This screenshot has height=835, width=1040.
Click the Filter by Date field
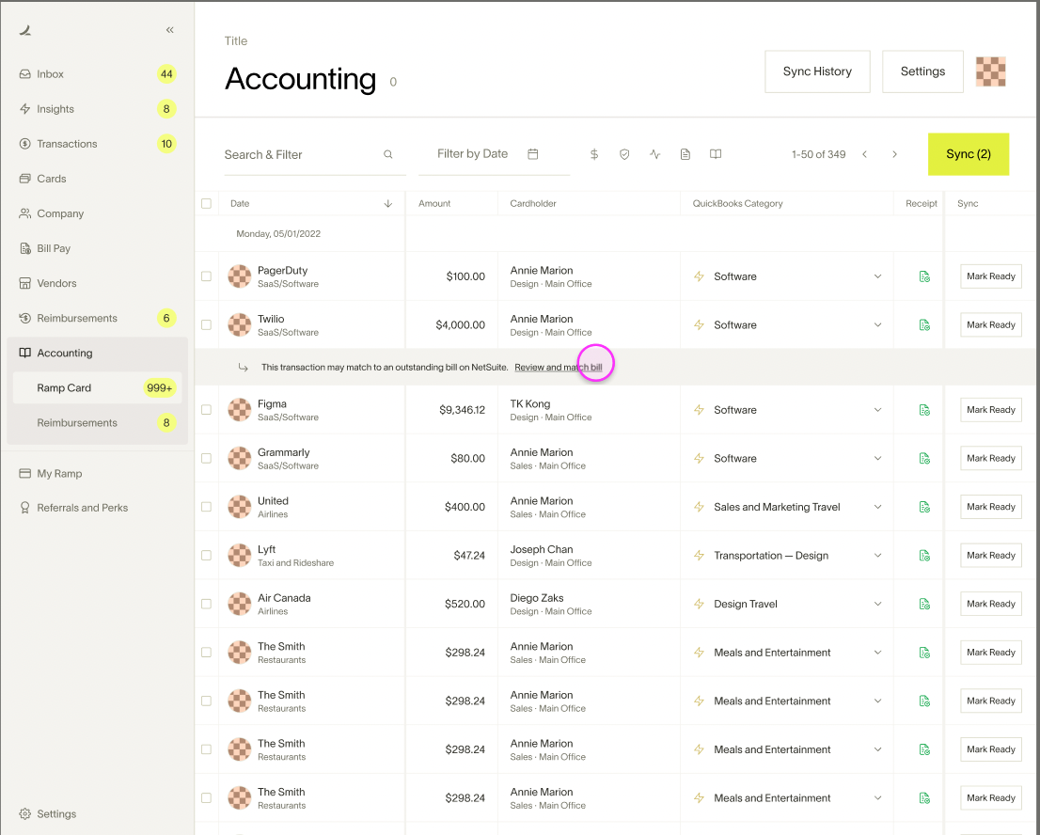(494, 154)
